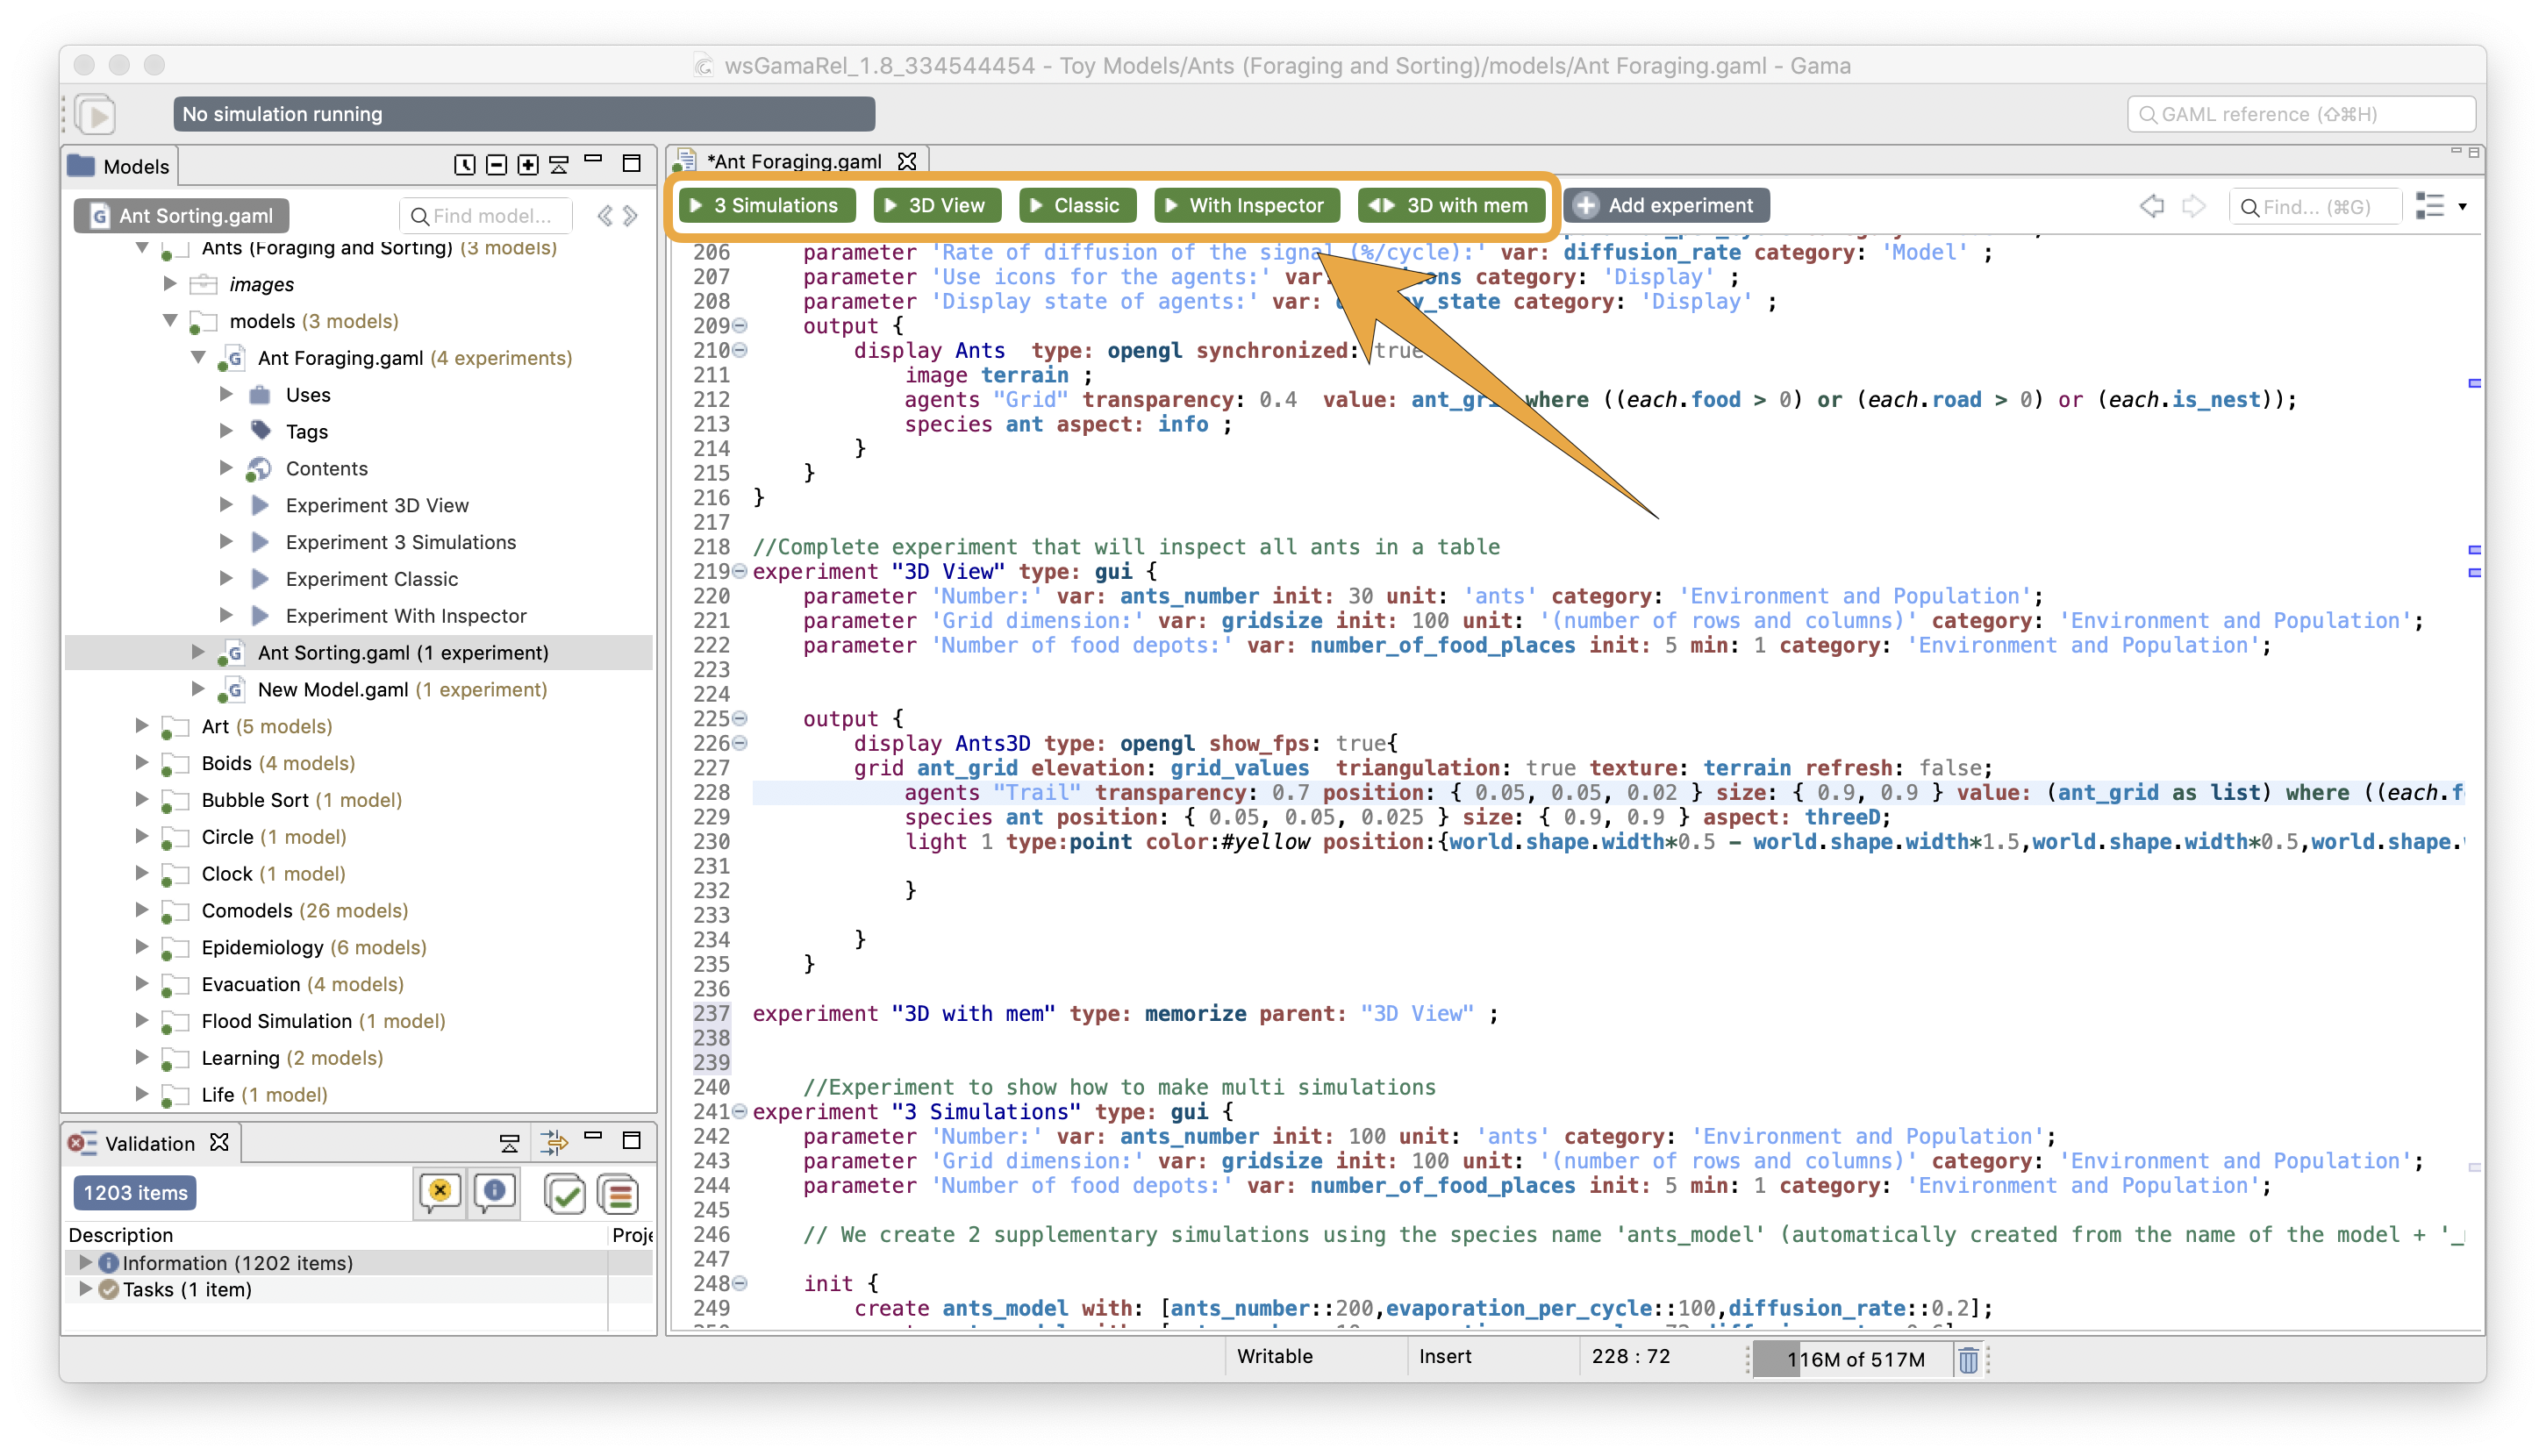
Task: Select Epidemiology (6 models) folder
Action: 314,947
